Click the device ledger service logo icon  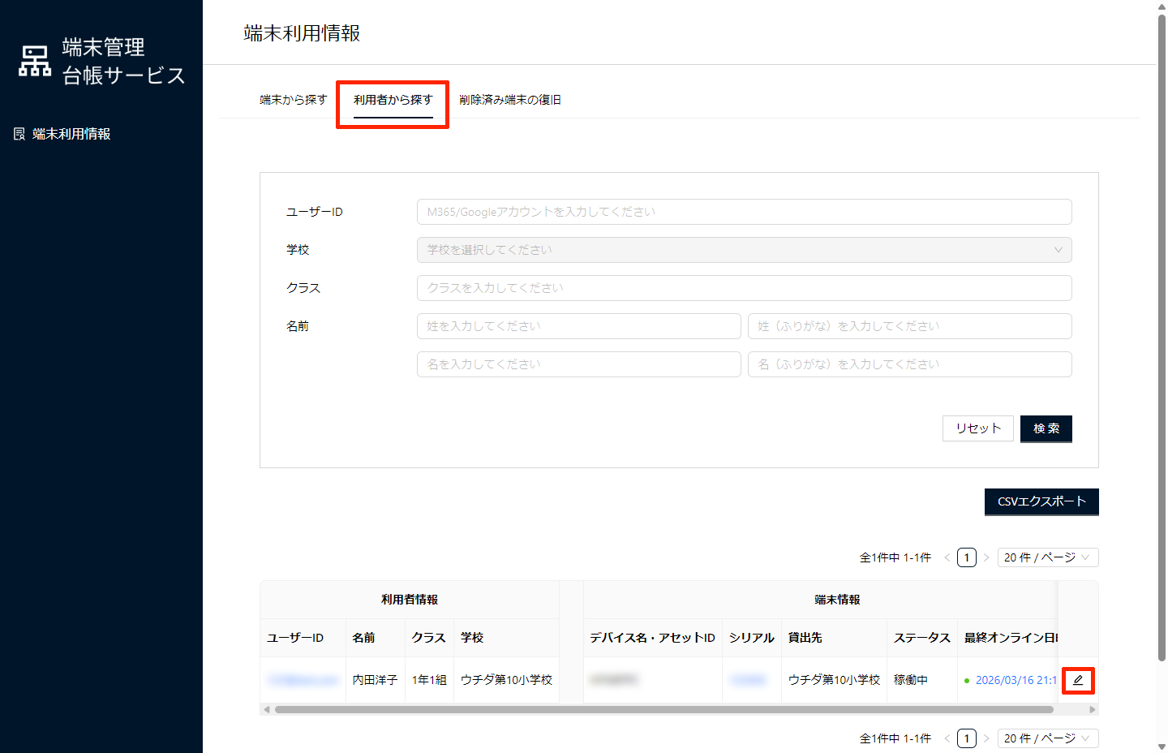(35, 62)
